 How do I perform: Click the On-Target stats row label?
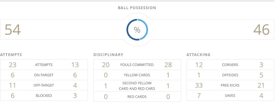coord(44,75)
